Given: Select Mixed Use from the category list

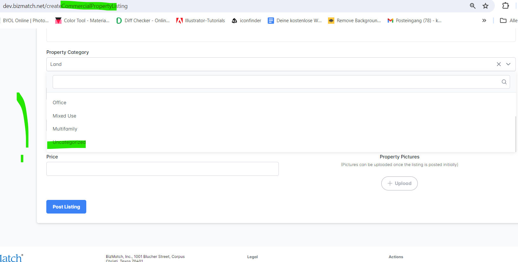Looking at the screenshot, I should click(64, 116).
